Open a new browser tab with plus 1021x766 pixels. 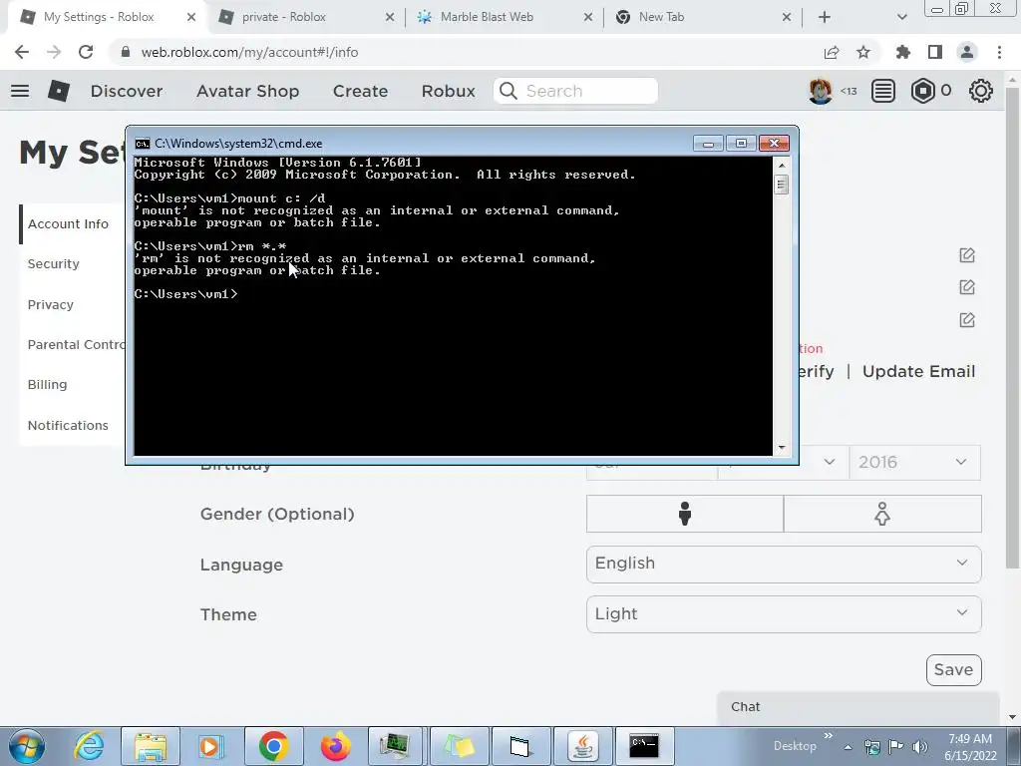[x=825, y=17]
